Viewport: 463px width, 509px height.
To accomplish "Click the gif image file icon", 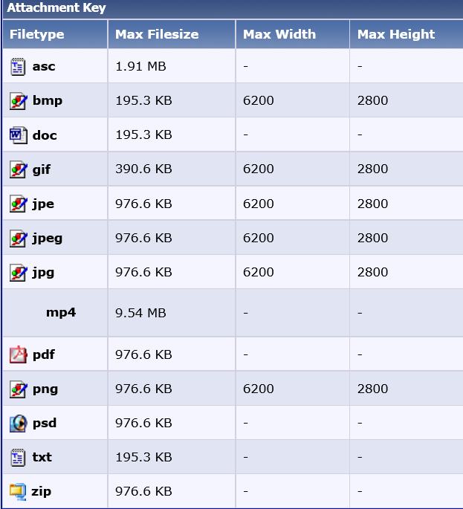I will coord(19,169).
